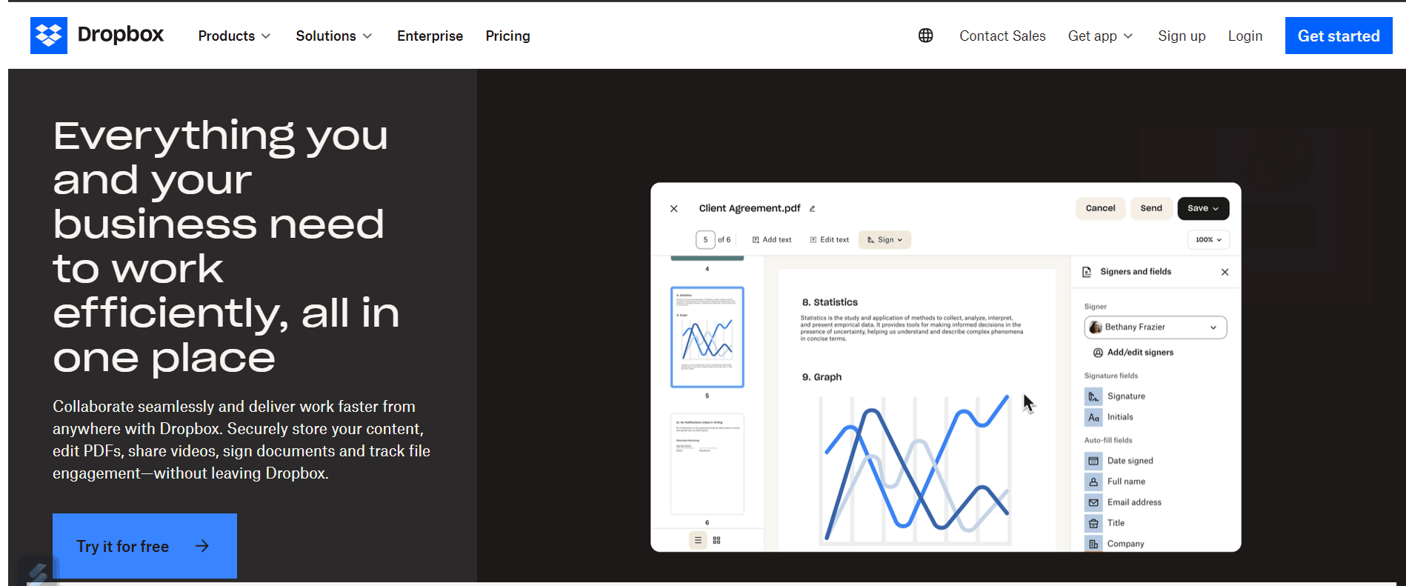This screenshot has height=586, width=1406.
Task: Choose the Date signed field icon
Action: pyautogui.click(x=1093, y=461)
